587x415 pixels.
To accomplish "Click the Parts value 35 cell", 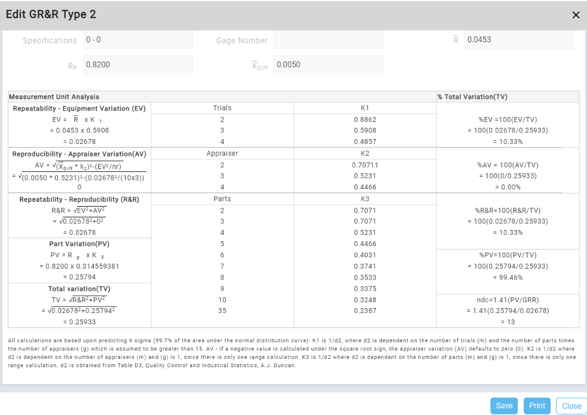I will (x=222, y=311).
